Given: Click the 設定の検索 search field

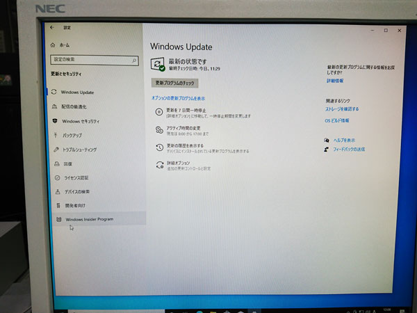Looking at the screenshot, I should tap(95, 60).
